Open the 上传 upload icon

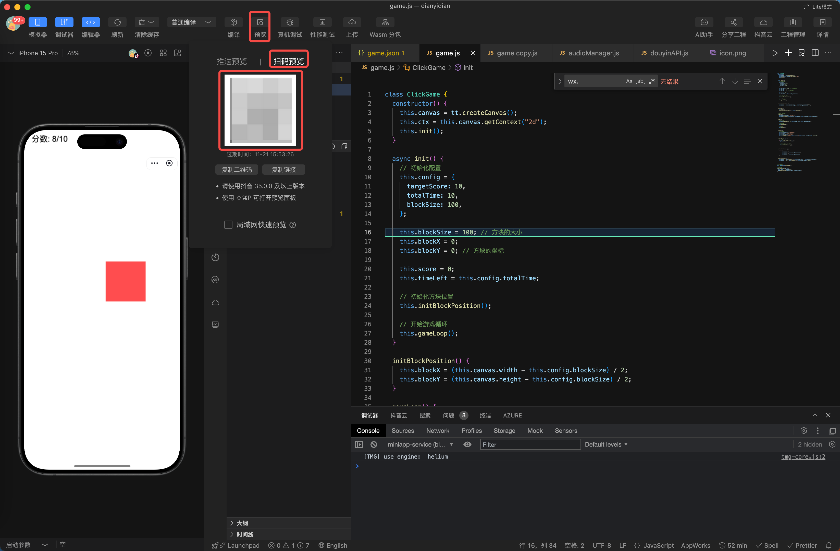click(352, 23)
